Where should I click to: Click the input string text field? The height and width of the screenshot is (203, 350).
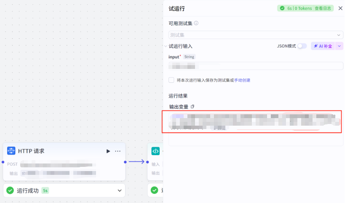[x=256, y=66]
